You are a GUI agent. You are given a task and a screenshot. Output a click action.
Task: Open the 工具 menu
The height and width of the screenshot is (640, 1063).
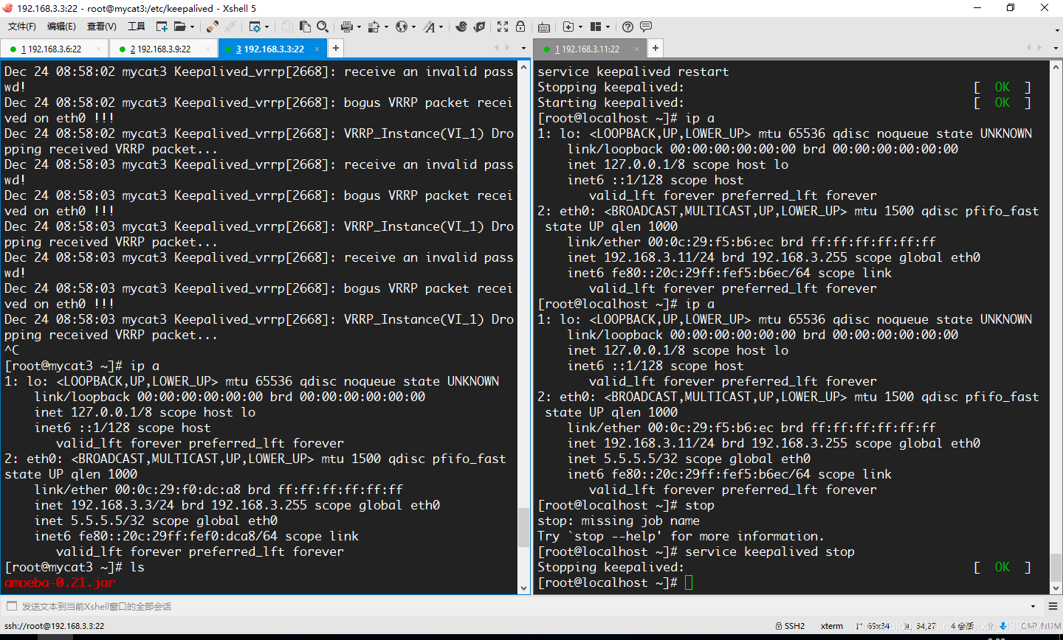[137, 27]
